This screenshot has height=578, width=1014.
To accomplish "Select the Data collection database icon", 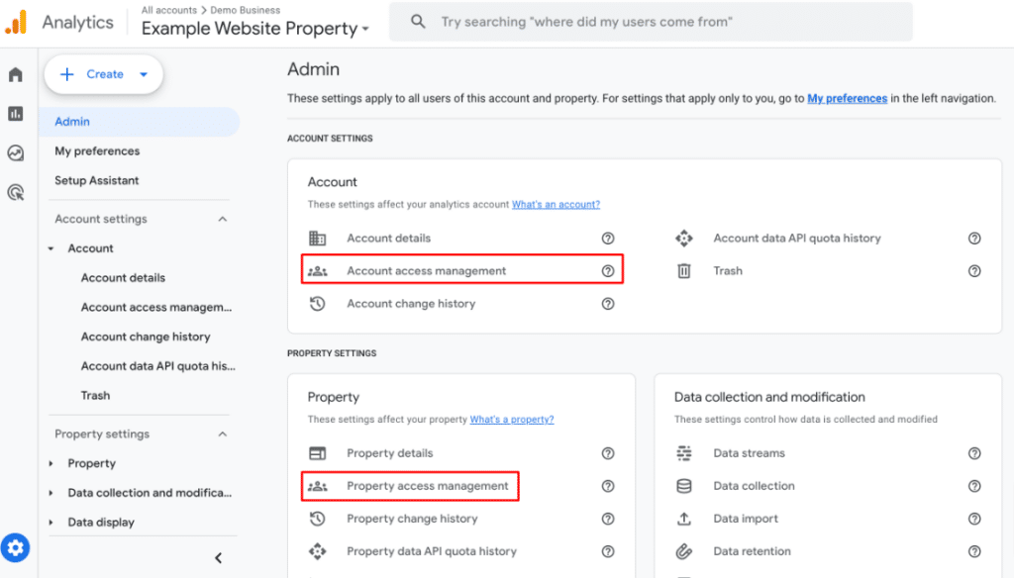I will (x=684, y=486).
